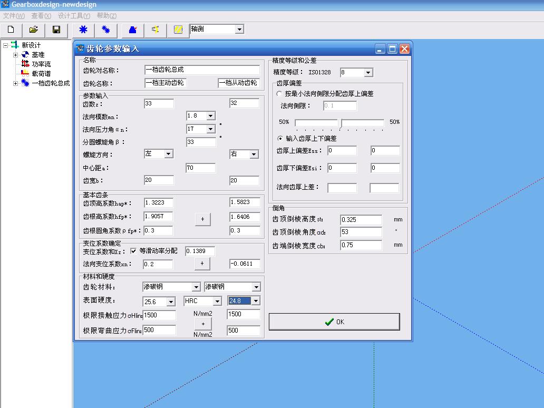Open the 表面硬度 25.6 dropdown
544x408 pixels.
pyautogui.click(x=171, y=302)
